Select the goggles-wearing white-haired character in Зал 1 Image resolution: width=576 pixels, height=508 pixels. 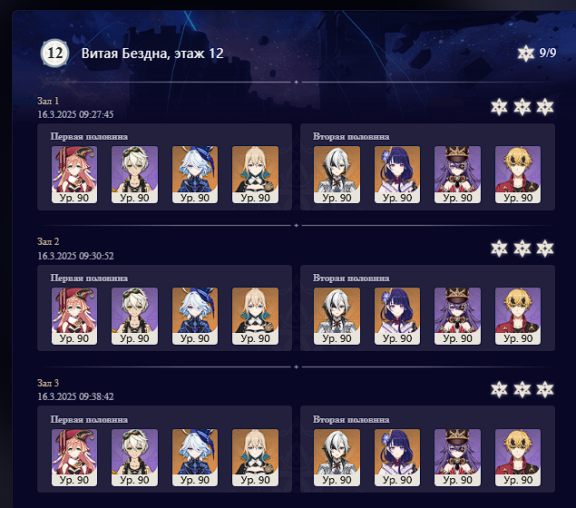point(134,174)
